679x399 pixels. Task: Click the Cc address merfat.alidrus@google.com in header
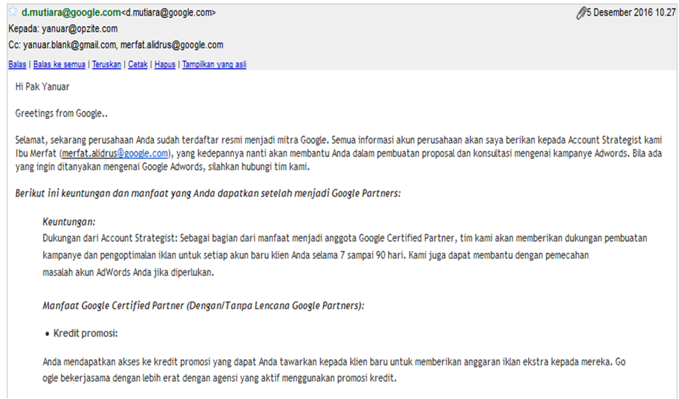pos(172,45)
